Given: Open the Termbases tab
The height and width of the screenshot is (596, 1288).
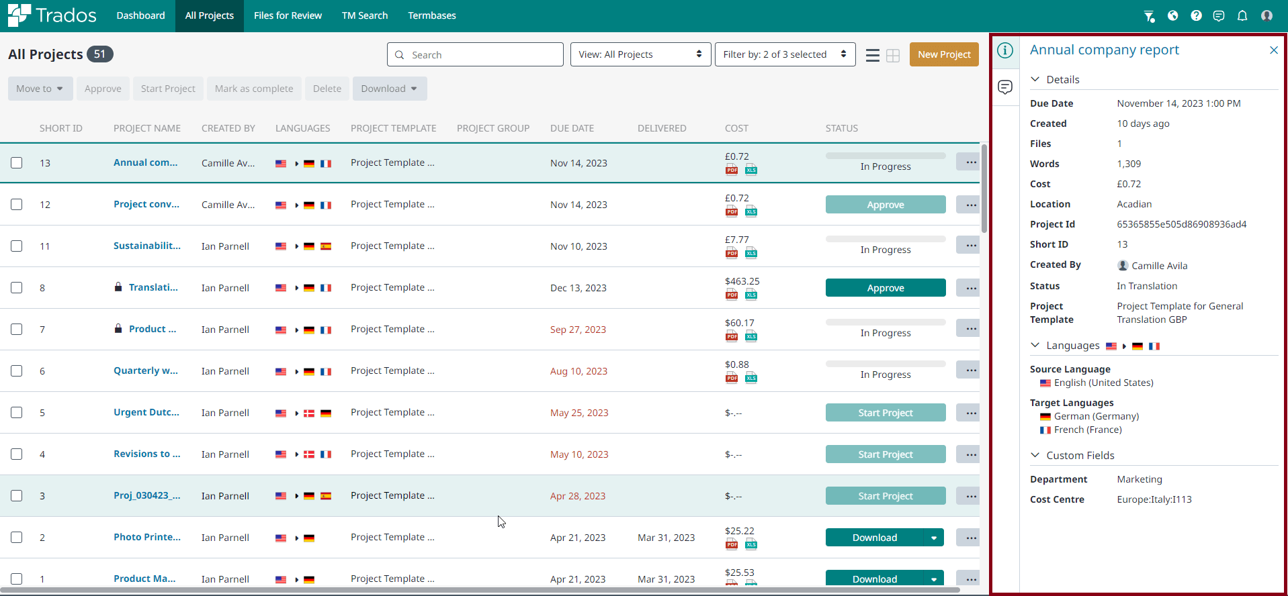Looking at the screenshot, I should [x=432, y=15].
